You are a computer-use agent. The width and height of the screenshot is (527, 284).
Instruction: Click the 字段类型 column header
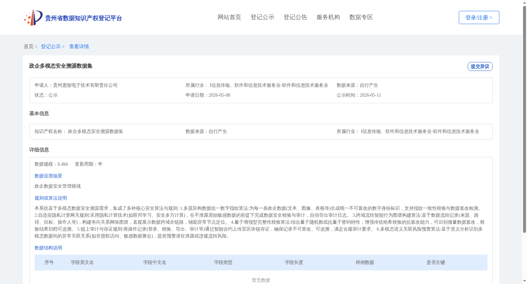223,263
